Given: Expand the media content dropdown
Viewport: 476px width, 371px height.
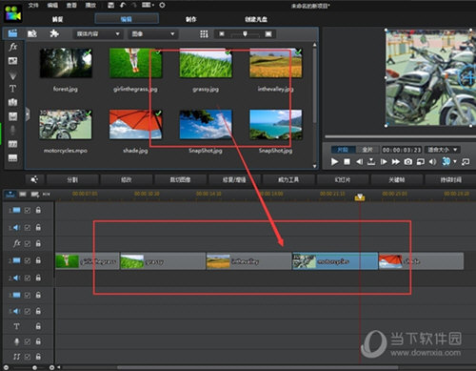Looking at the screenshot, I should [x=97, y=33].
